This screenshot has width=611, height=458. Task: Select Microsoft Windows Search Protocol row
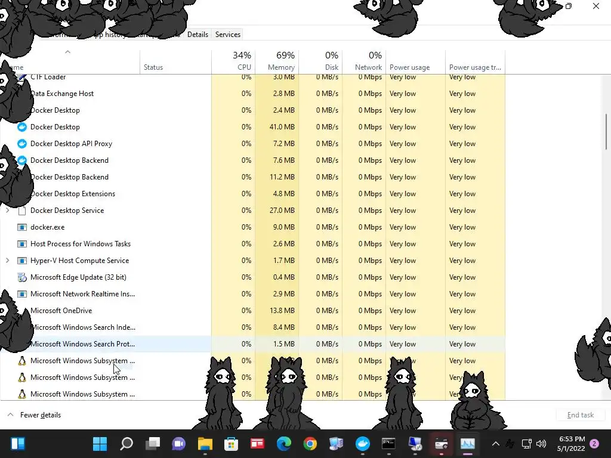pos(252,344)
